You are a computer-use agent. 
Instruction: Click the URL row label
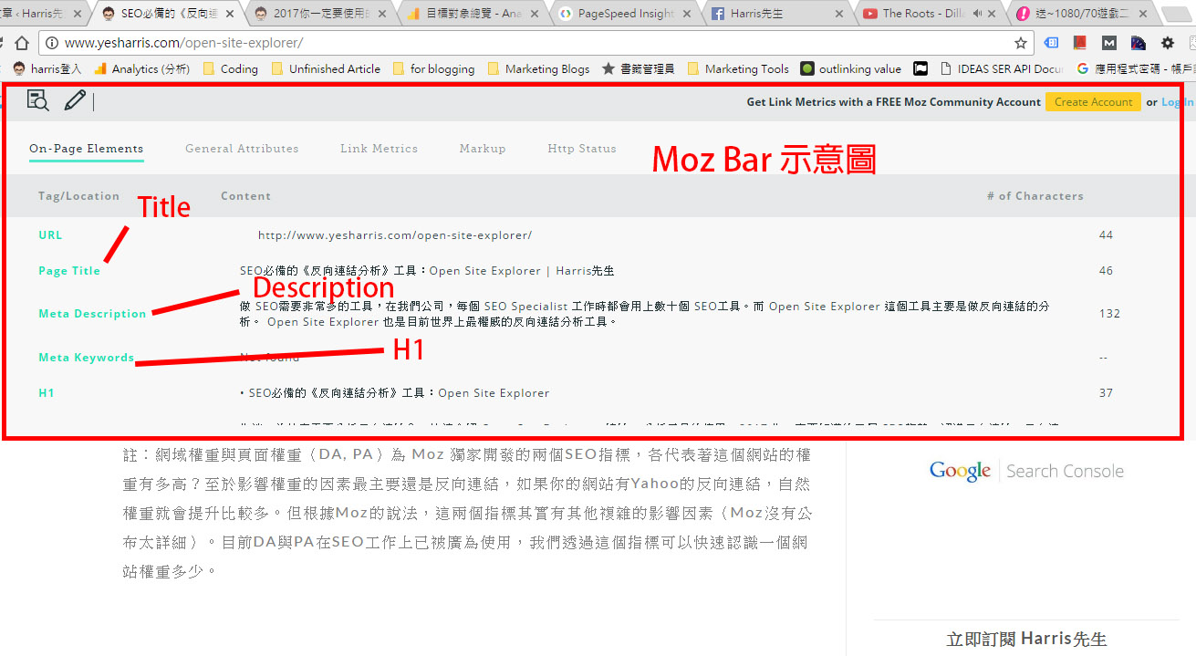[x=50, y=235]
